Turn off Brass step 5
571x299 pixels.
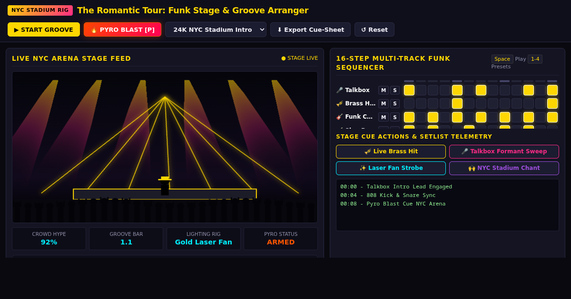click(457, 103)
